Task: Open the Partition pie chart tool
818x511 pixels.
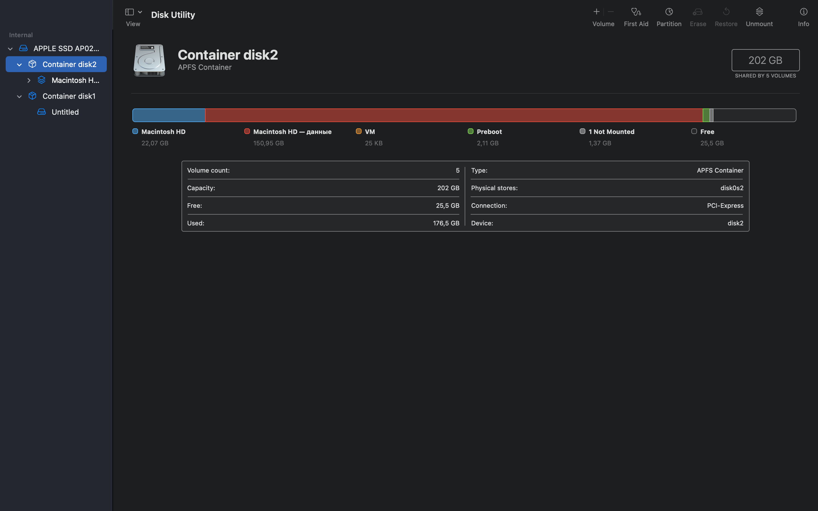Action: [669, 12]
